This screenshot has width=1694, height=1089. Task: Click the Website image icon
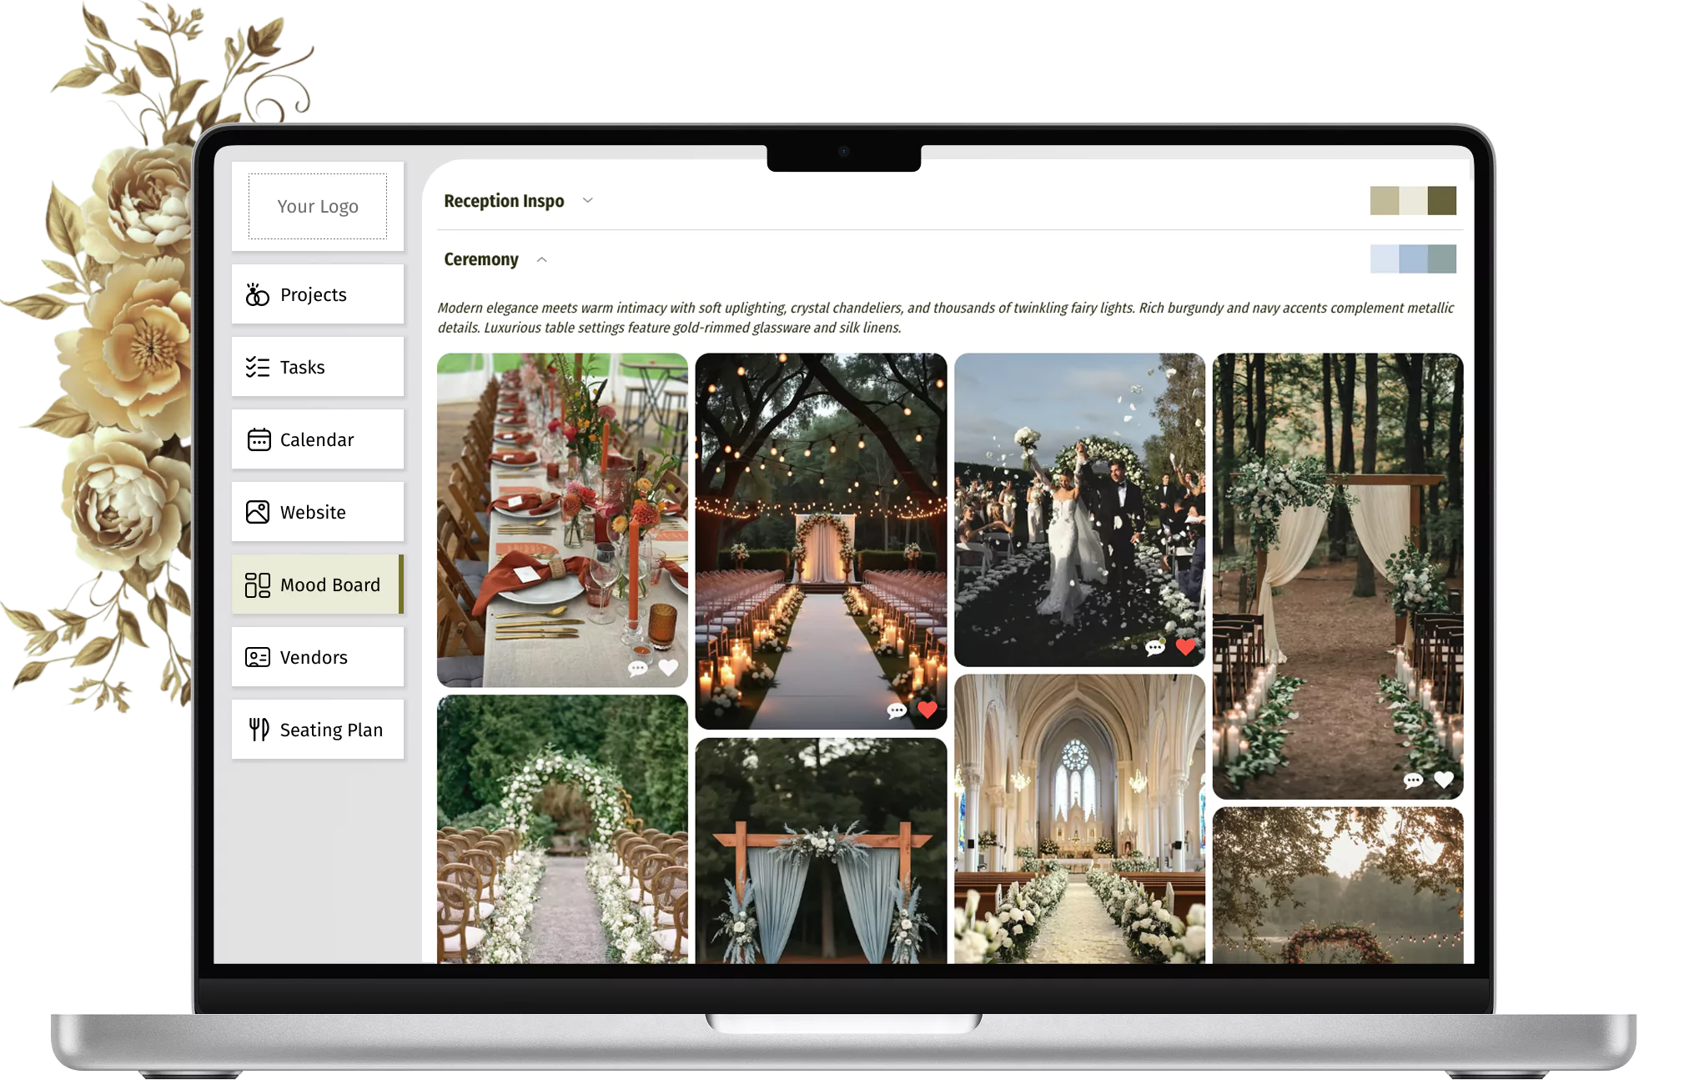pyautogui.click(x=258, y=512)
